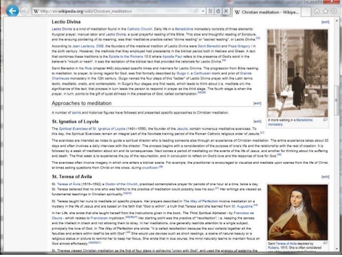342x257 pixels.
Task: Open the Pope Gregory link
Action: (x=239, y=46)
